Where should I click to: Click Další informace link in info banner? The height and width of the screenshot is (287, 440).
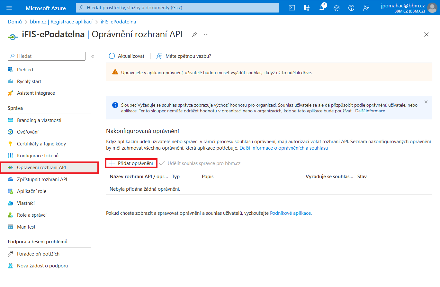tap(370, 111)
